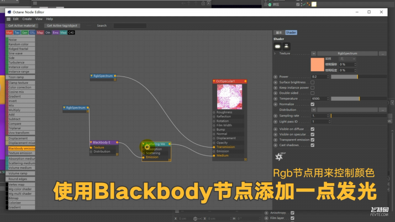This screenshot has height=222, width=395.
Task: Click the Texture input port on Blackbody node
Action: coord(91,148)
